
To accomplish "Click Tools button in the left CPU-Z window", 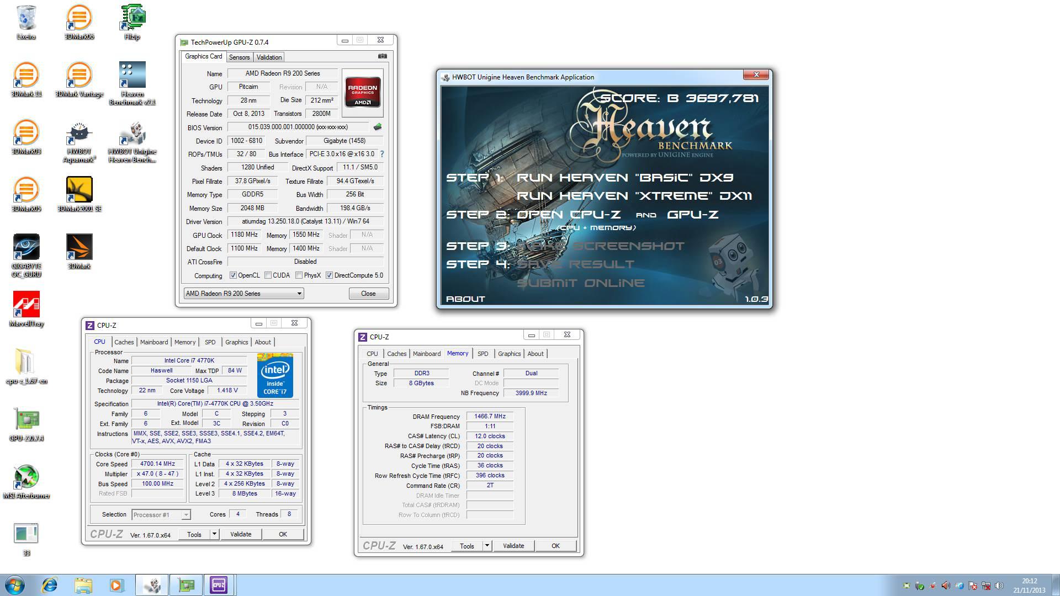I will (x=194, y=534).
